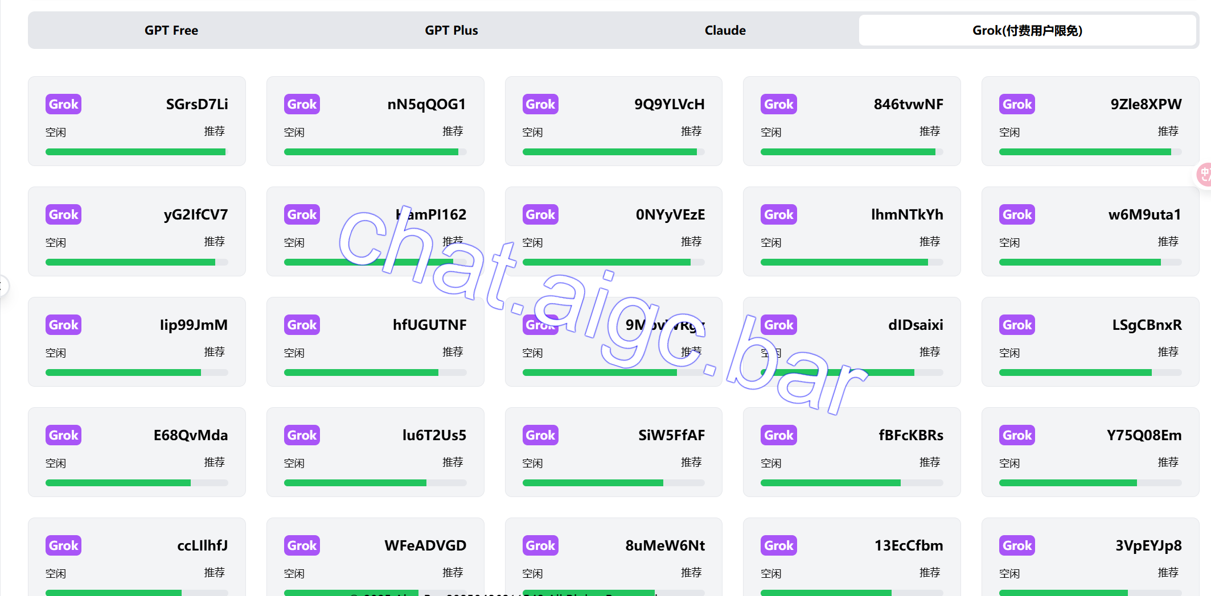Click the Grok badge on lip99JmM card
1211x596 pixels.
[x=63, y=325]
